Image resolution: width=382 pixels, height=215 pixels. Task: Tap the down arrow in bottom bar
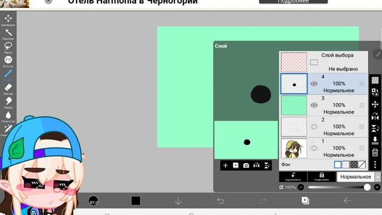click(x=178, y=201)
